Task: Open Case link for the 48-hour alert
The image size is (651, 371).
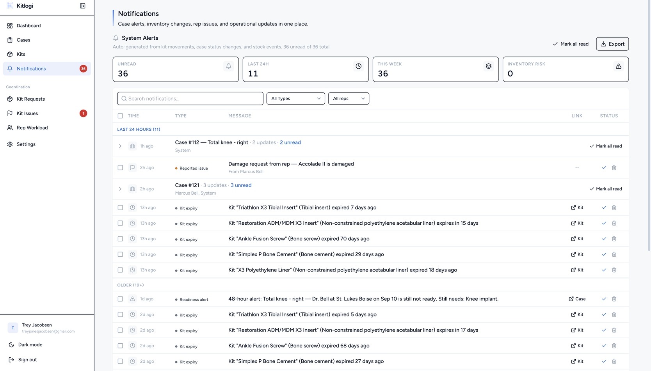Action: click(577, 299)
